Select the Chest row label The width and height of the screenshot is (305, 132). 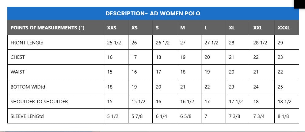18,57
